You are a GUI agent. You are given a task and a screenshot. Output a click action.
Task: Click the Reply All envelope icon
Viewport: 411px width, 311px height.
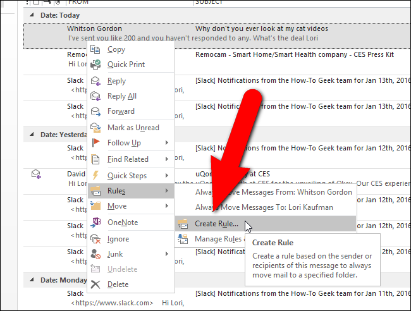tap(95, 96)
